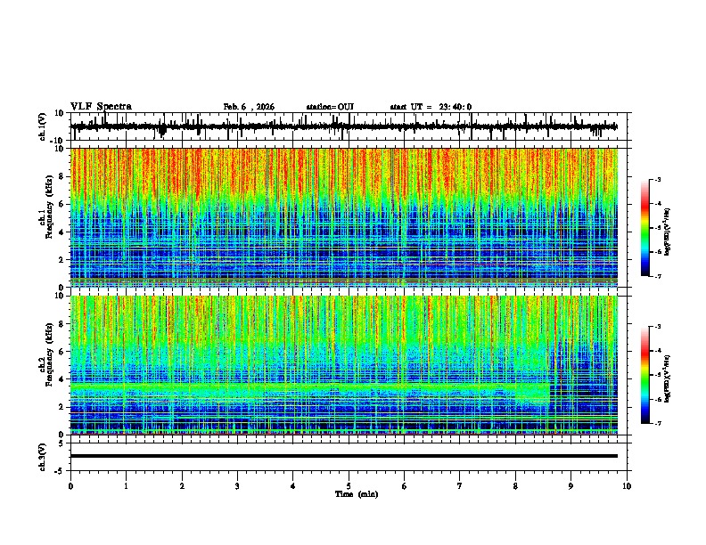Click the '6' tick on ch.2 frequency axis
706x545 pixels.
tap(62, 351)
